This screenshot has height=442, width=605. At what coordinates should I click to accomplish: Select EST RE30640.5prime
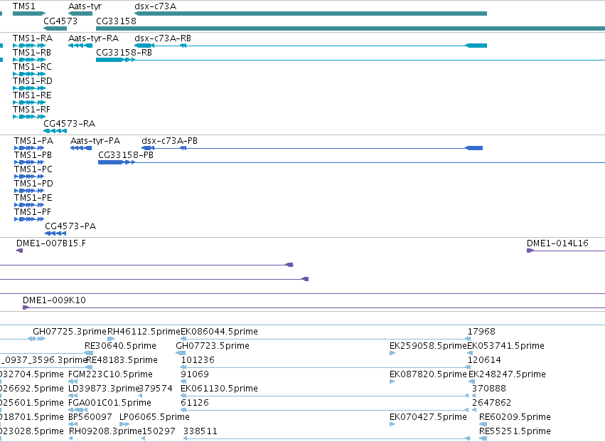coord(120,346)
